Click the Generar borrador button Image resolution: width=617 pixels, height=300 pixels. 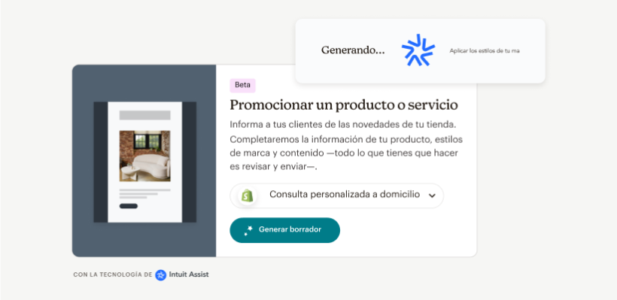[284, 230]
